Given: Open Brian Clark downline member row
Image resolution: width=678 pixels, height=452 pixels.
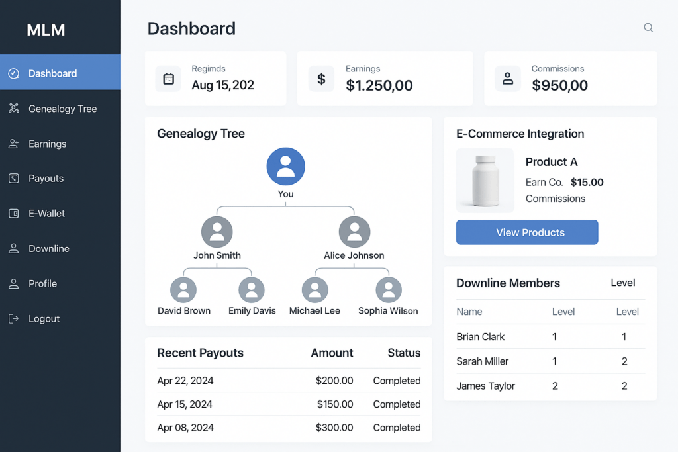Looking at the screenshot, I should point(481,337).
